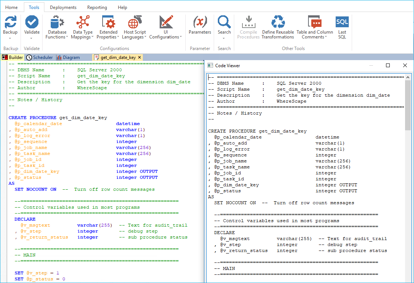Click the Parameters (x) icon
The width and height of the screenshot is (414, 283).
(x=200, y=22)
